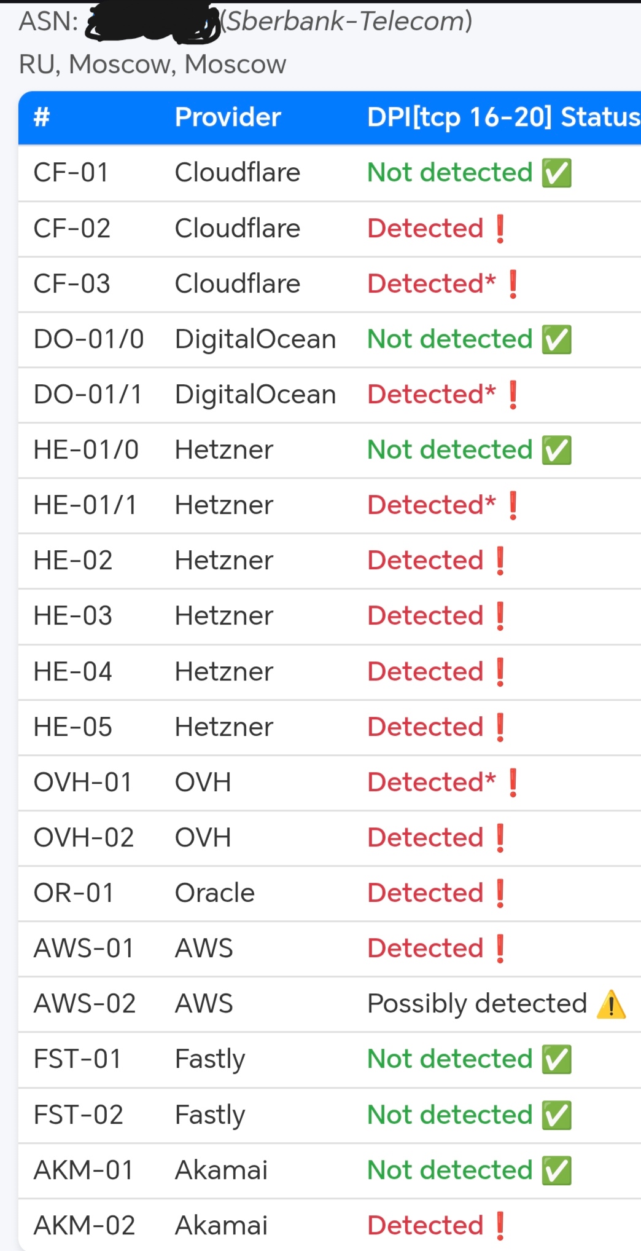The width and height of the screenshot is (641, 1251).
Task: Click the CF-03 server ID cell
Action: (72, 284)
